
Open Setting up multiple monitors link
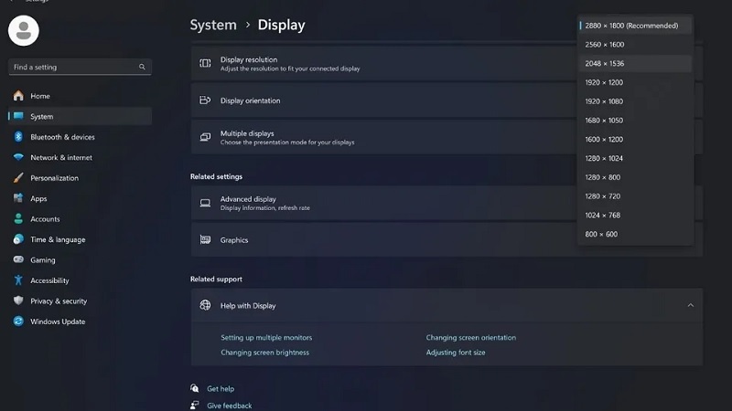[x=266, y=337]
